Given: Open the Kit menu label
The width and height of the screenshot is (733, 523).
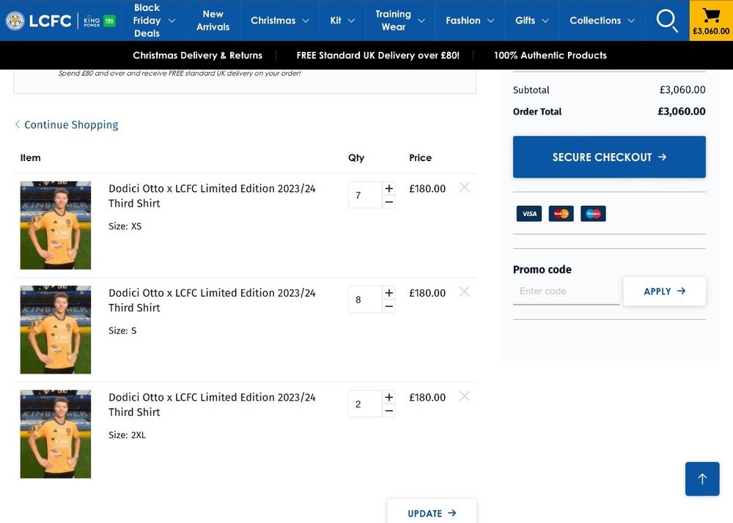Looking at the screenshot, I should [336, 21].
